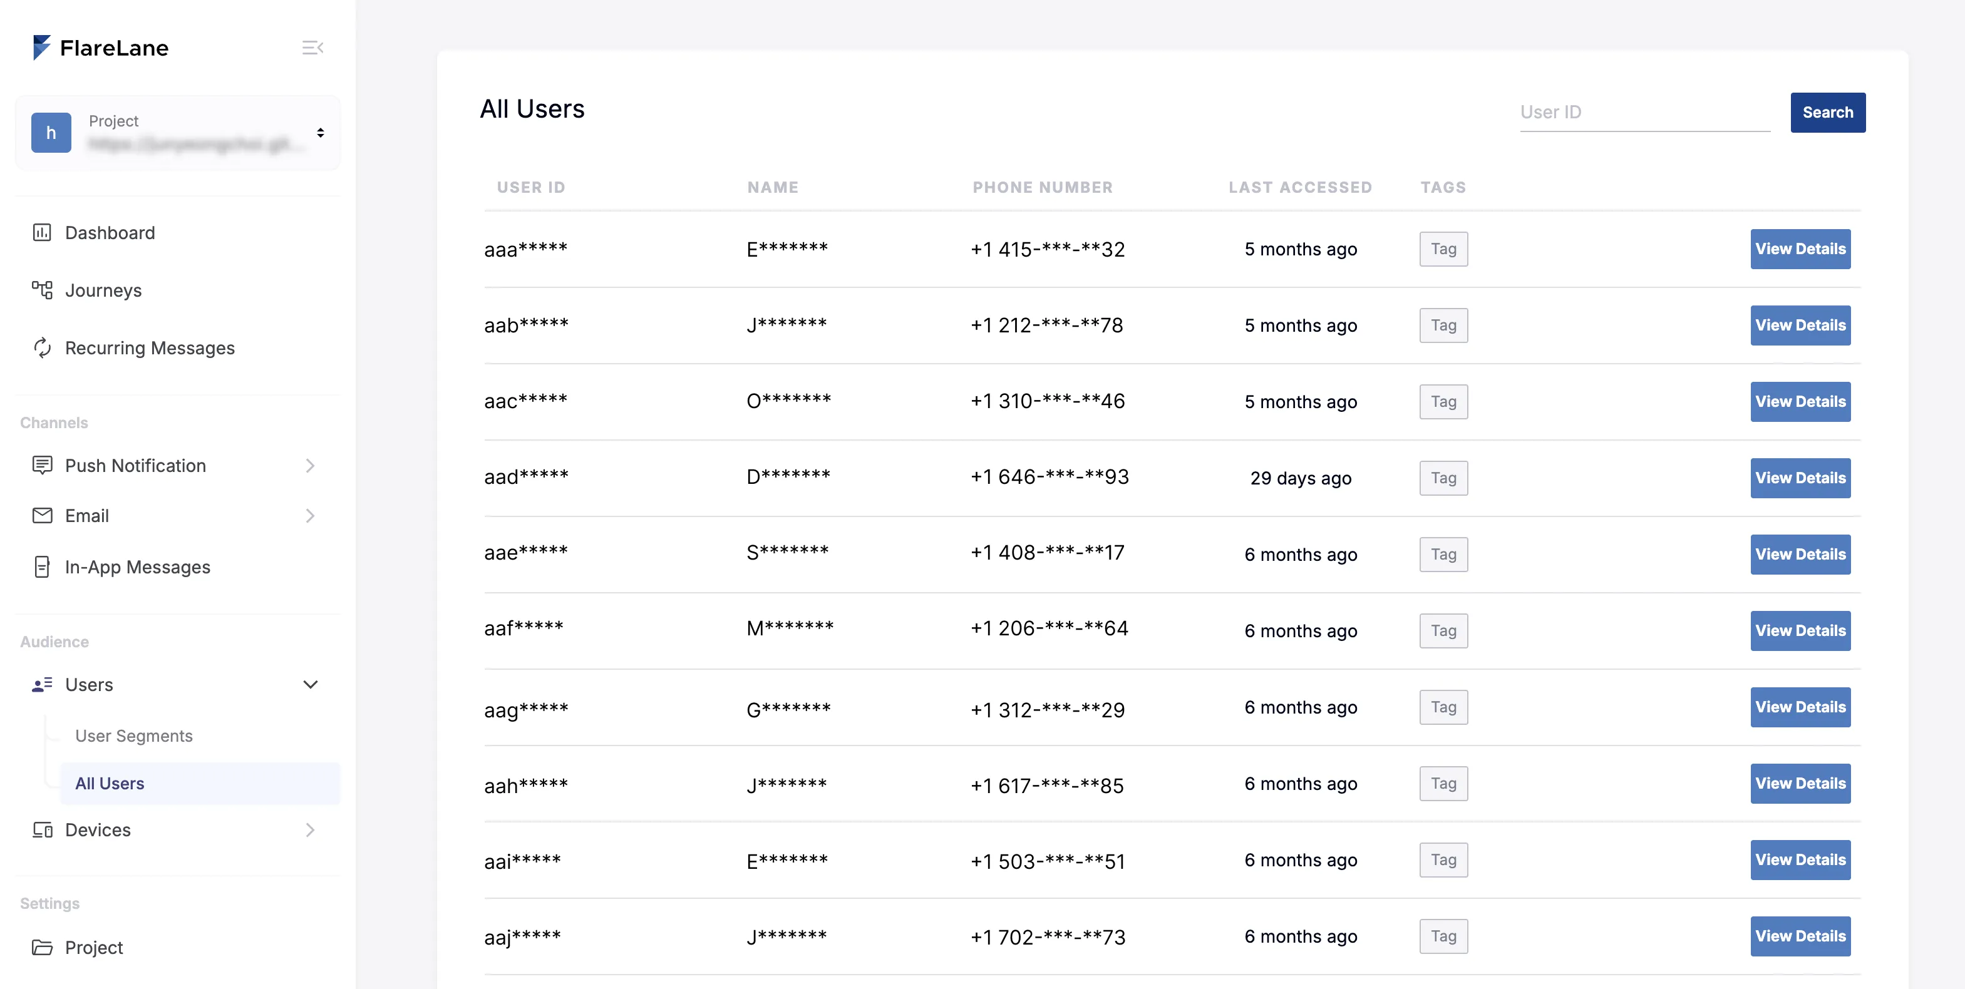Click the Journeys flow icon
This screenshot has height=989, width=1965.
pos(42,290)
